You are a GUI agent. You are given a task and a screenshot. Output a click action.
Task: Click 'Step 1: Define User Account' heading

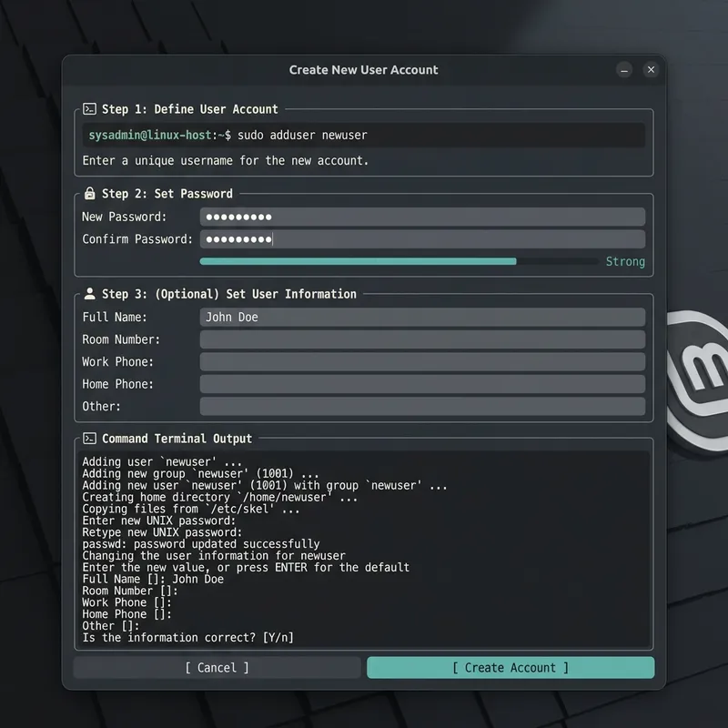pos(190,109)
